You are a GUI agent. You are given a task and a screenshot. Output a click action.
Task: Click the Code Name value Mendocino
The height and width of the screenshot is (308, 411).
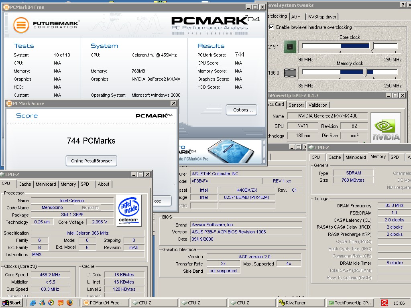click(x=52, y=207)
